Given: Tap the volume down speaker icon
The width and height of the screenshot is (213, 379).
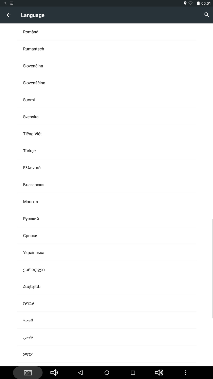Looking at the screenshot, I should (54, 372).
